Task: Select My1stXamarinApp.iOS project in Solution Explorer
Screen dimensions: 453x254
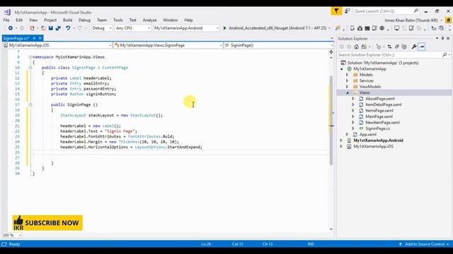Action: click(x=373, y=146)
